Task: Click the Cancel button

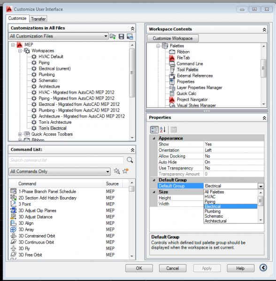Action: click(173, 268)
